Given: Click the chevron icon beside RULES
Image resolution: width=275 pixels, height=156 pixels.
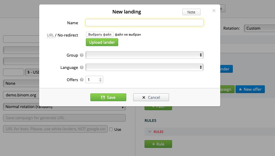Looking at the screenshot, I should (x=150, y=132).
